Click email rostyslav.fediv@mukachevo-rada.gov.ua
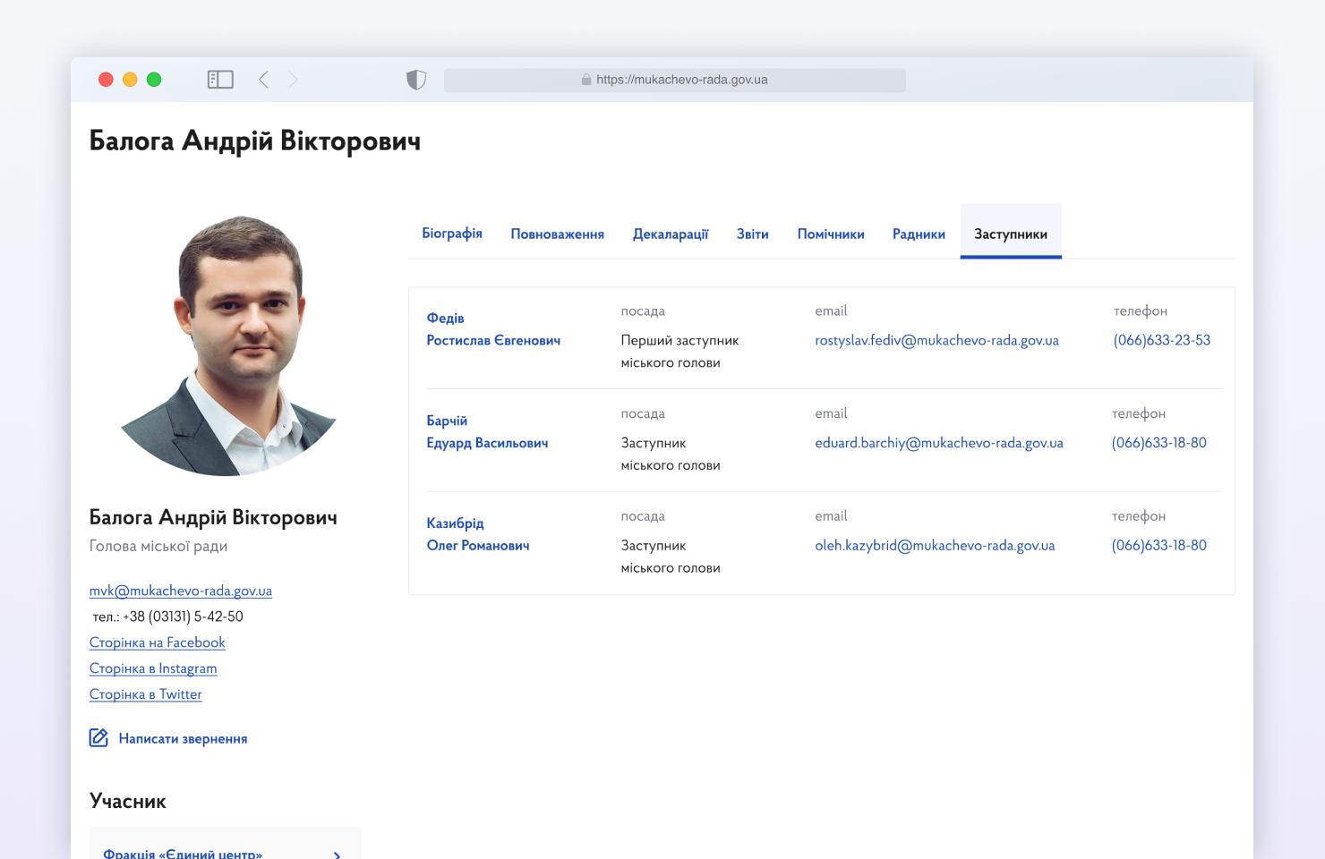Image resolution: width=1325 pixels, height=859 pixels. point(936,340)
